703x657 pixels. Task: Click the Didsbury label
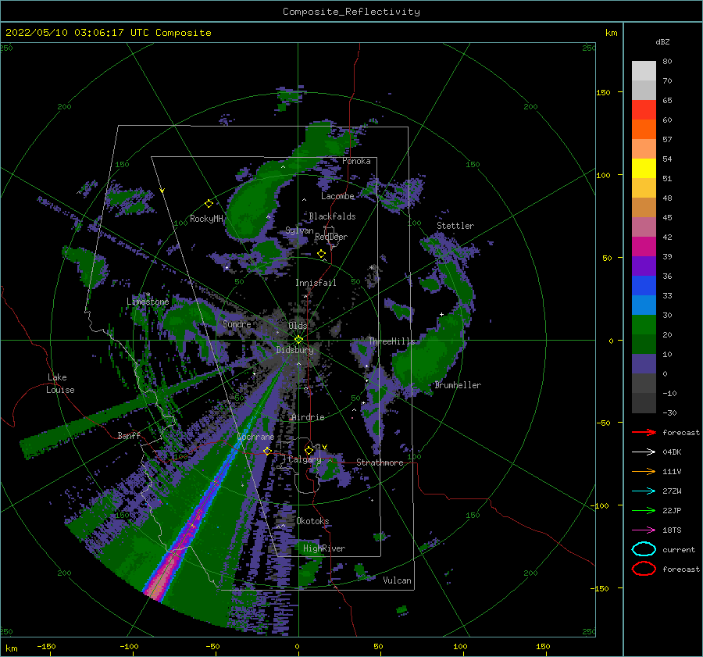click(x=294, y=350)
